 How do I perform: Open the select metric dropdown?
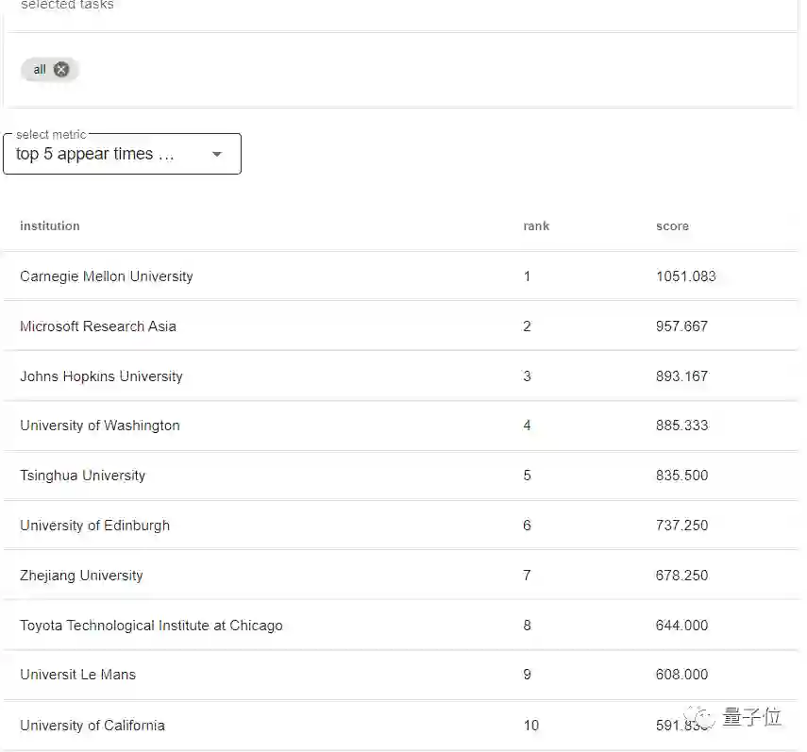pos(122,154)
